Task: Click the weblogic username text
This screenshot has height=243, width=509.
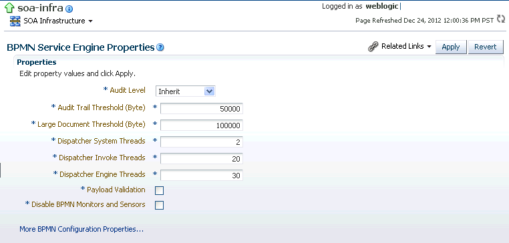Action: 382,6
